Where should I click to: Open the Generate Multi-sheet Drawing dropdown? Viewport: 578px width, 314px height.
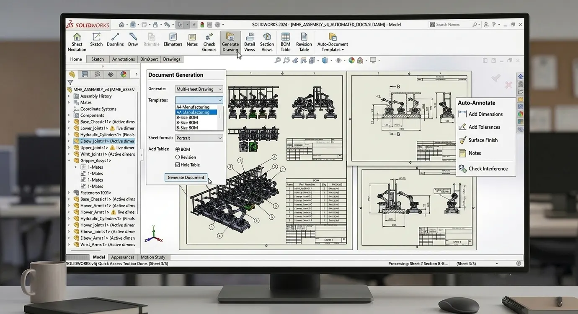(x=199, y=89)
